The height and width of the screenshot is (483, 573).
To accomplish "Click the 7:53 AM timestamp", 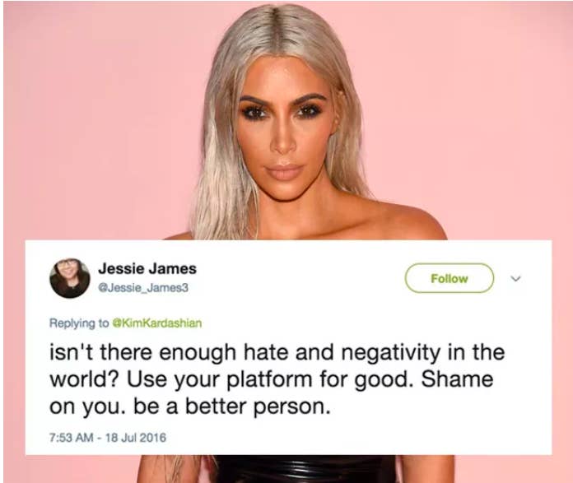I will [x=72, y=437].
